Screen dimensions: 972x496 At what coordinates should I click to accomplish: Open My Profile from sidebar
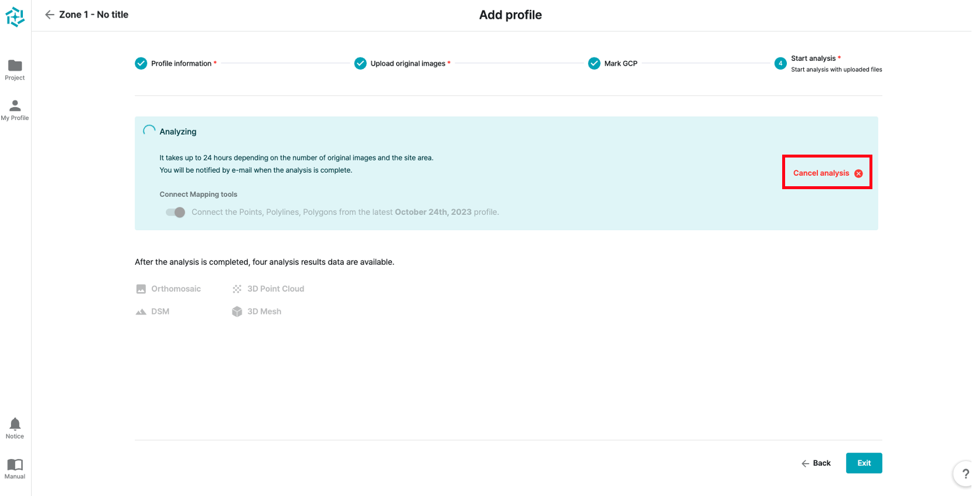[x=15, y=109]
